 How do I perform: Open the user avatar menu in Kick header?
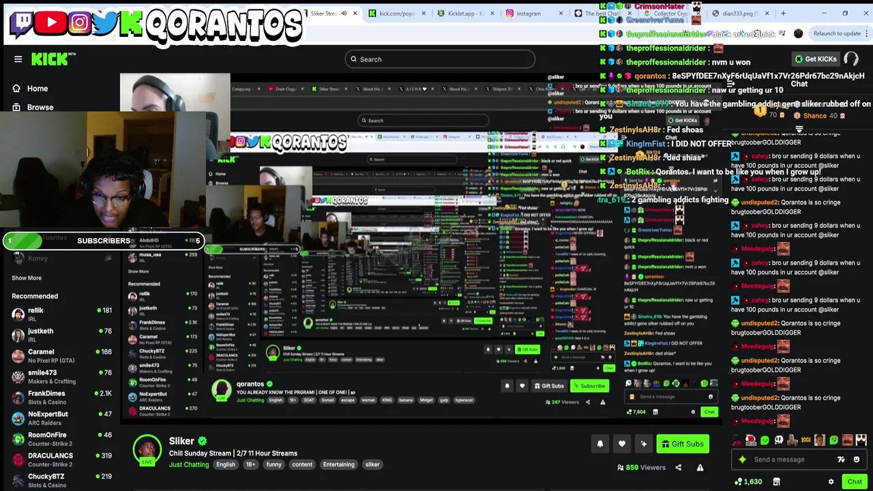(851, 59)
